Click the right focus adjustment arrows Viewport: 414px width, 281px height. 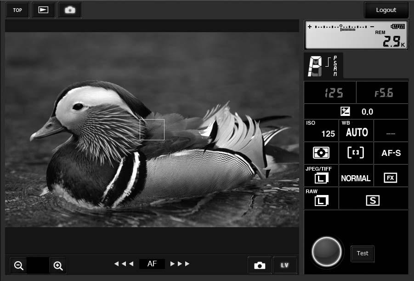(180, 264)
